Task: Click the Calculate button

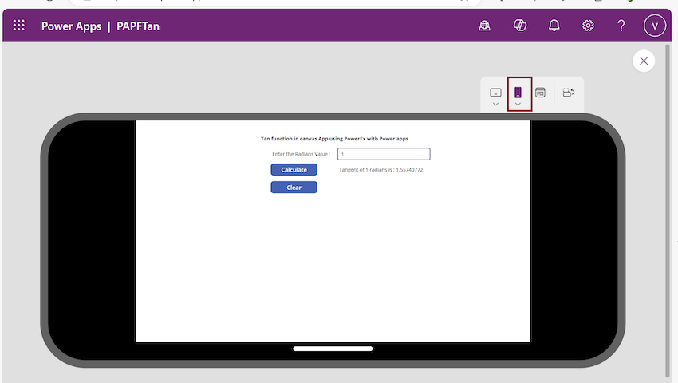Action: pyautogui.click(x=294, y=170)
